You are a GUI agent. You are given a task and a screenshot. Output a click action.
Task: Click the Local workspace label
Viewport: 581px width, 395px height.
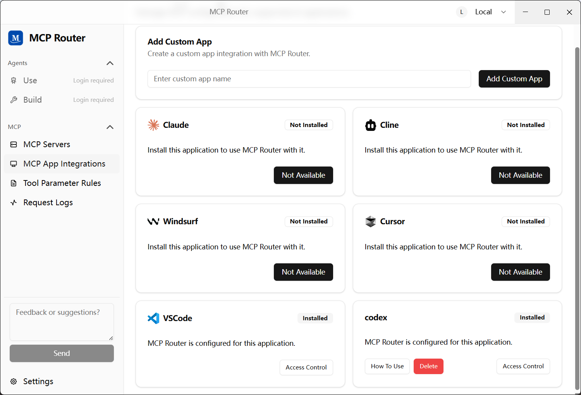click(x=483, y=12)
